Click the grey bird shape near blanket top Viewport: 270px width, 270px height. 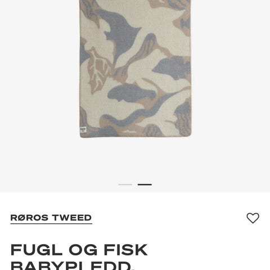(120, 34)
